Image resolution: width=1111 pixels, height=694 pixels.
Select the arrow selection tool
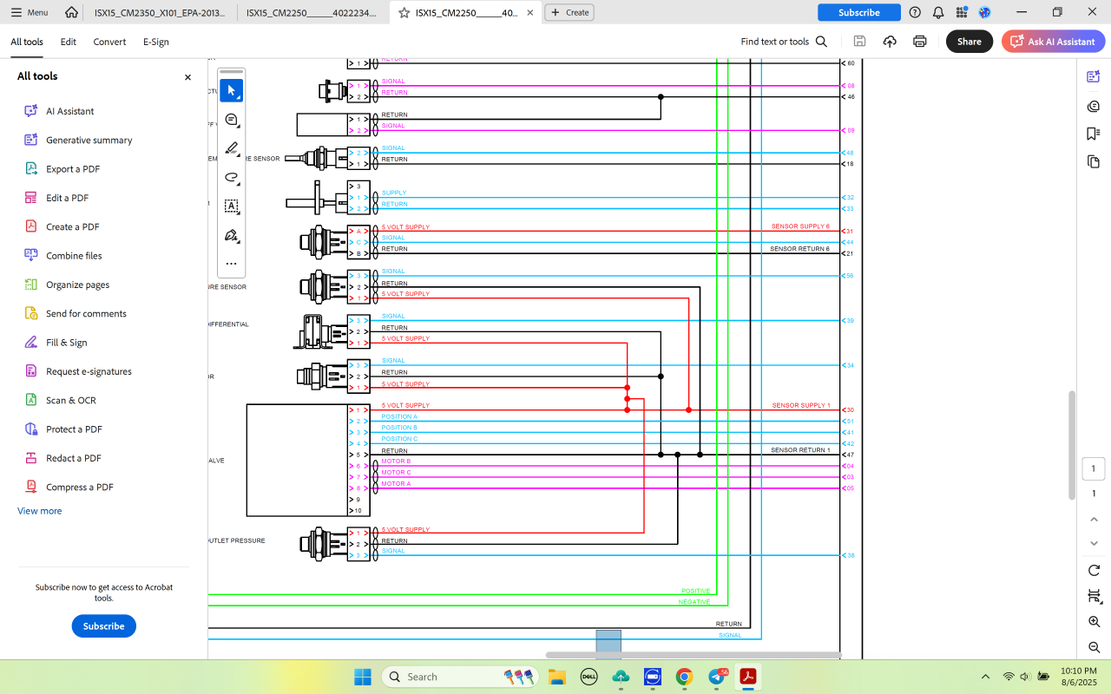[x=231, y=90]
